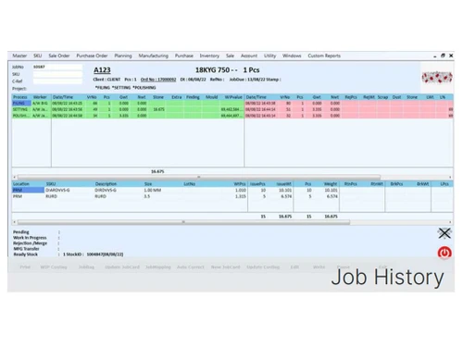Click the Process column header
463x347 pixels.
20,97
